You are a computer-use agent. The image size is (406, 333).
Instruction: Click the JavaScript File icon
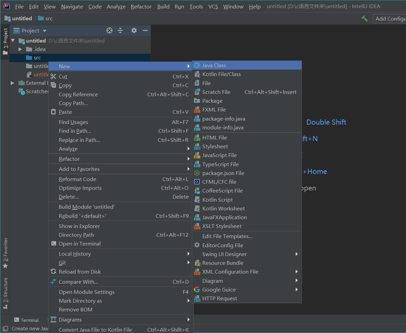point(197,155)
